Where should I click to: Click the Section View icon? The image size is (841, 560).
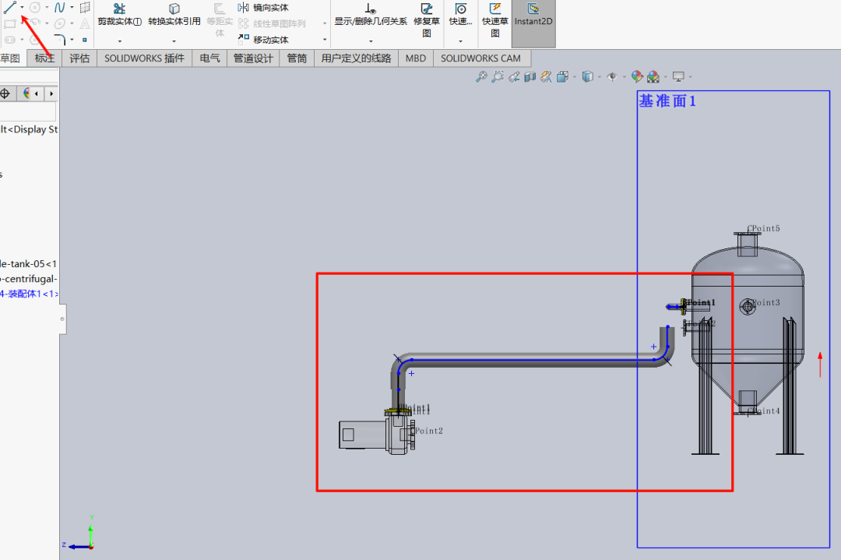[530, 76]
